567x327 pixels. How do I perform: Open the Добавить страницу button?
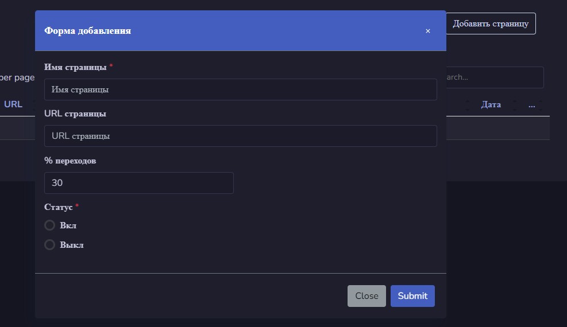pyautogui.click(x=491, y=24)
